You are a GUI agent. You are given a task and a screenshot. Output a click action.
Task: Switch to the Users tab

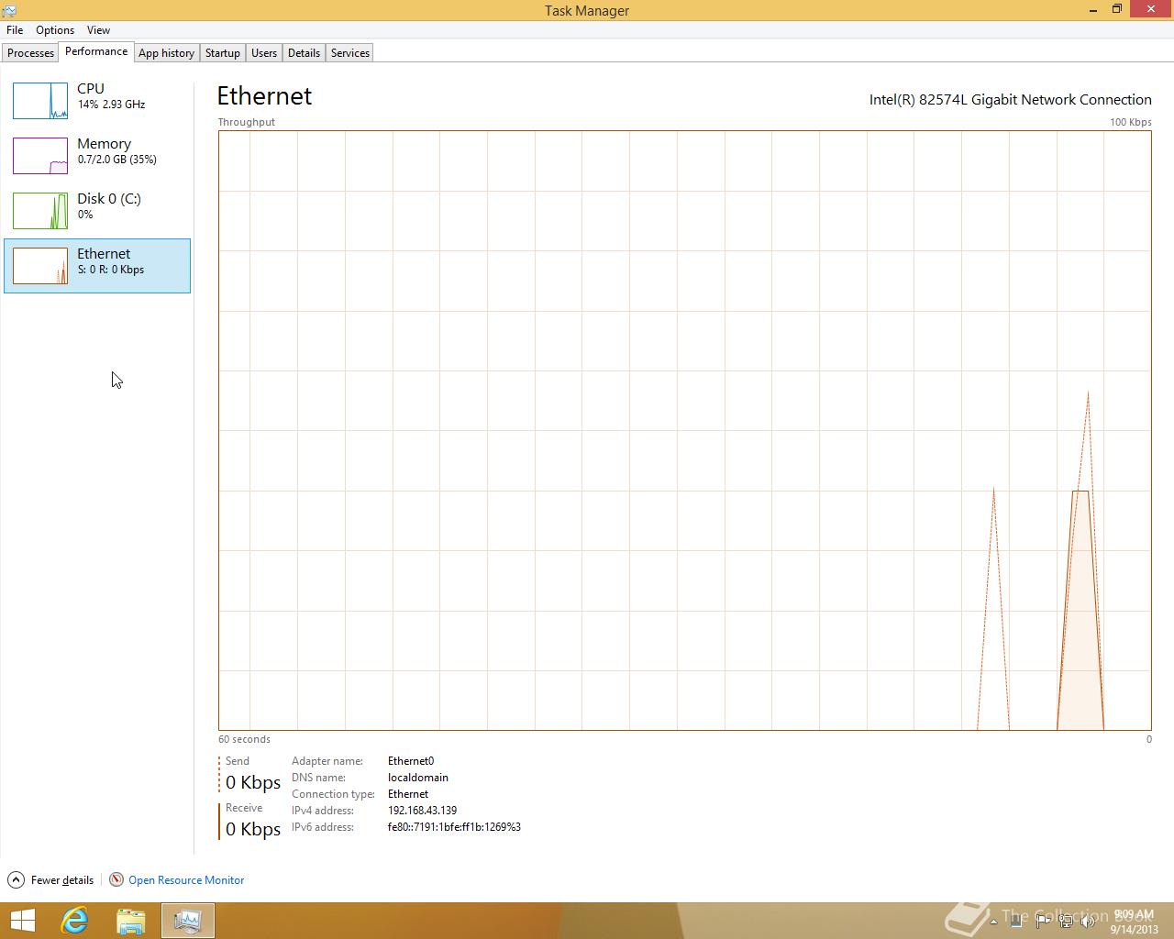click(264, 53)
